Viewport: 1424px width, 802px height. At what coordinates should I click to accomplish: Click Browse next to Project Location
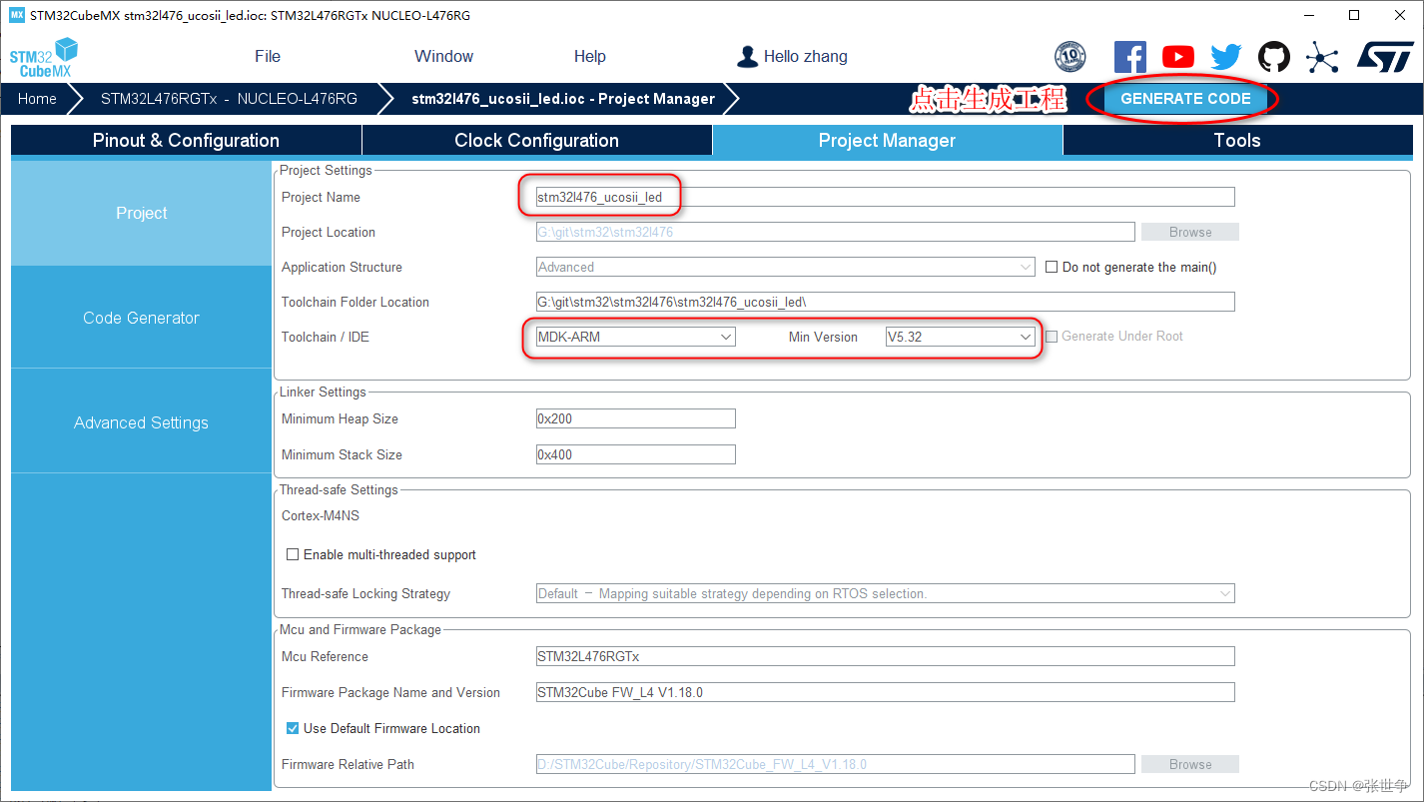pos(1190,232)
